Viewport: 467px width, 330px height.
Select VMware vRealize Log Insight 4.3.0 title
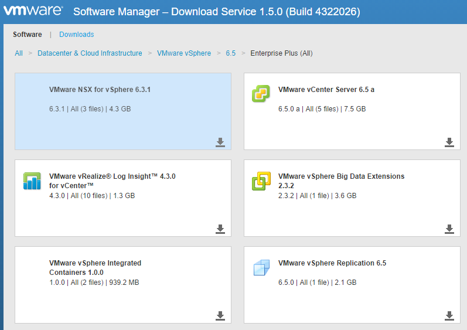(113, 181)
